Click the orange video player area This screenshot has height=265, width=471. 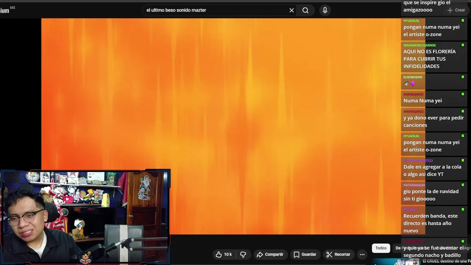tap(221, 126)
